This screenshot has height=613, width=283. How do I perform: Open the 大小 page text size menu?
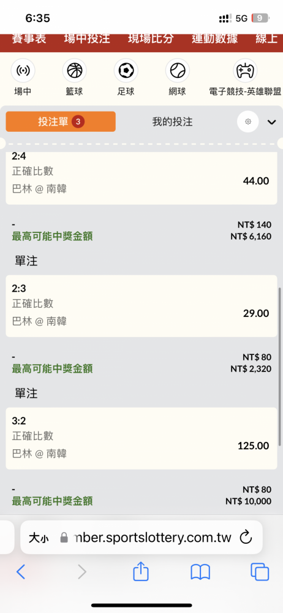click(x=39, y=538)
